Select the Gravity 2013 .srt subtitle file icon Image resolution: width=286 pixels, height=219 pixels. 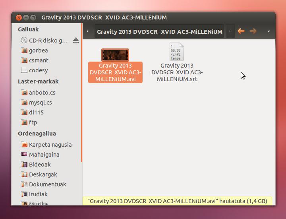[177, 52]
